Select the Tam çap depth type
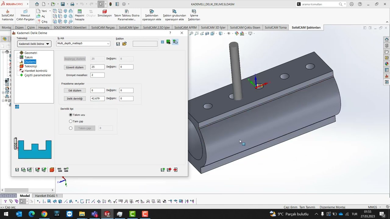The image size is (390, 219). (x=71, y=121)
